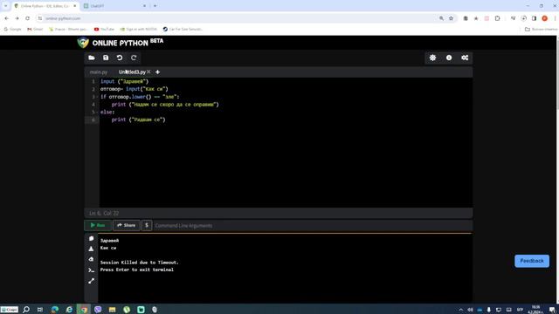
Task: Close the ChatGPT browser tab
Action: pyautogui.click(x=144, y=6)
